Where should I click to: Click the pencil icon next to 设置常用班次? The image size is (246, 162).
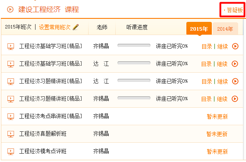coord(75,27)
